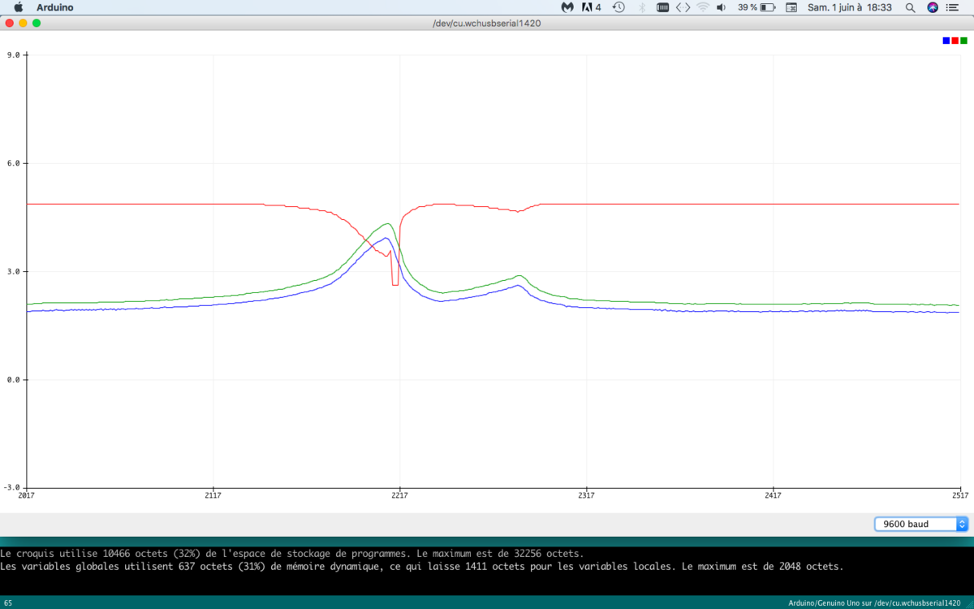The image size is (974, 609).
Task: Open the volume control icon
Action: click(x=721, y=7)
